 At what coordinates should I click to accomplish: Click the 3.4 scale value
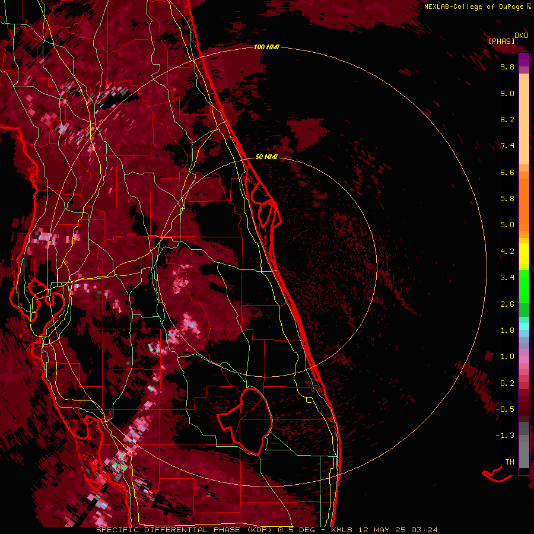coord(507,278)
